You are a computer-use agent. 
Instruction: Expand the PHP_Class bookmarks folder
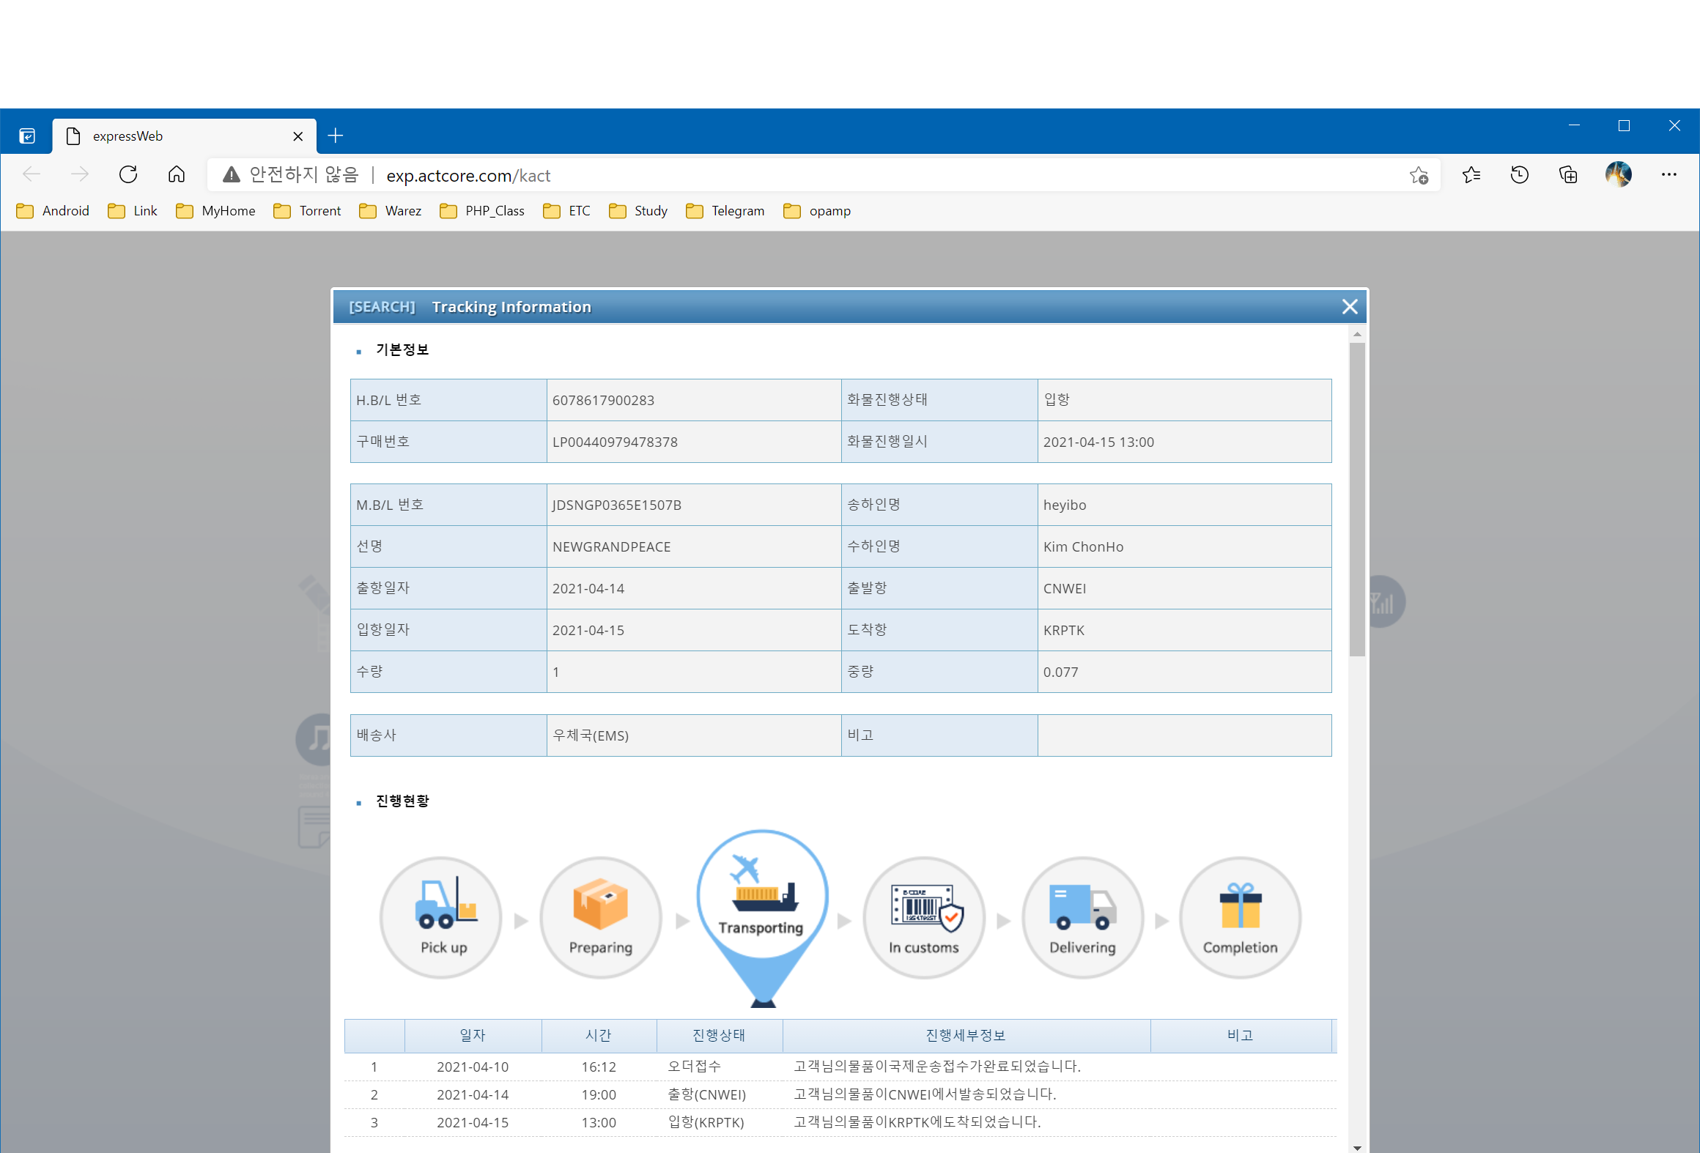pos(482,211)
